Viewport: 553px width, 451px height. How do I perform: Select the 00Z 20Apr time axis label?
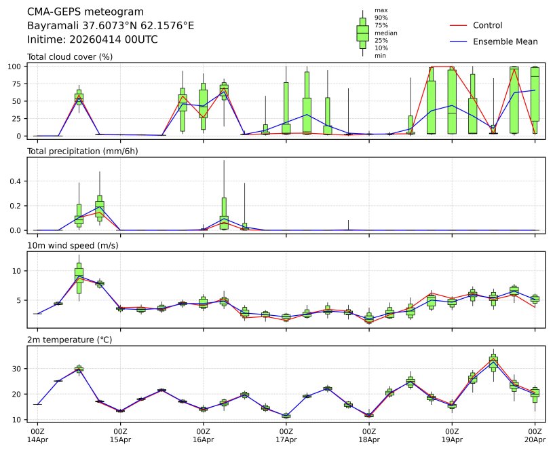point(535,435)
